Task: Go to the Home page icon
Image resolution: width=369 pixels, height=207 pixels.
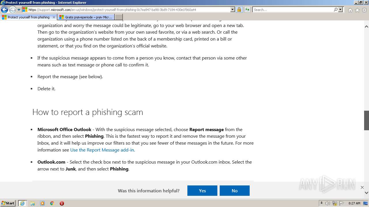Action: tap(350, 10)
